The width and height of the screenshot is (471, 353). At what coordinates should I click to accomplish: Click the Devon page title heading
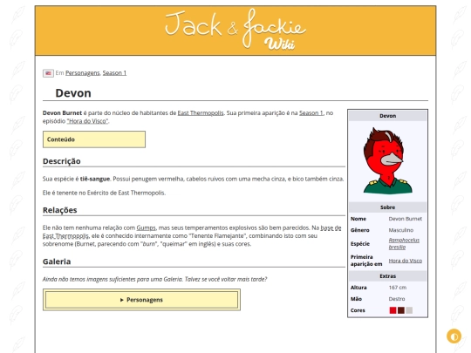pos(73,93)
